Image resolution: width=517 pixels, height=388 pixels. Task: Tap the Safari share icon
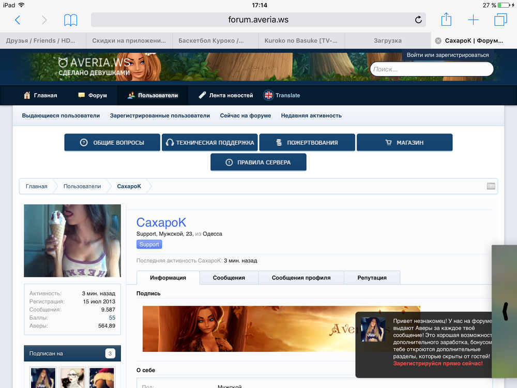click(x=446, y=20)
